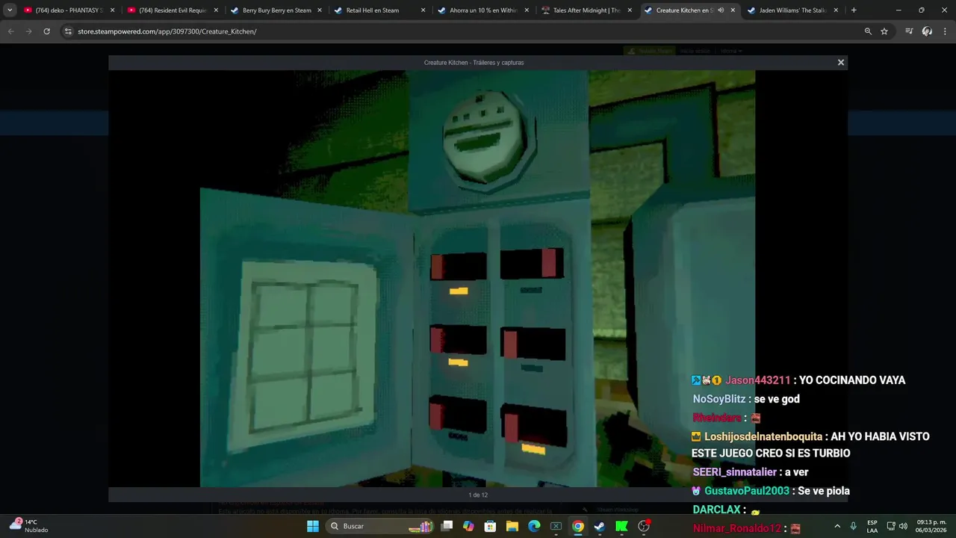Open the browser zoom magnifier icon
The image size is (956, 538).
(868, 31)
